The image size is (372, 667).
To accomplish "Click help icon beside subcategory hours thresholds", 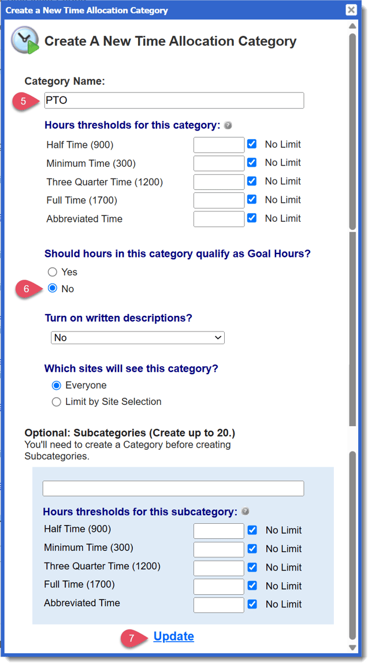I will [245, 511].
